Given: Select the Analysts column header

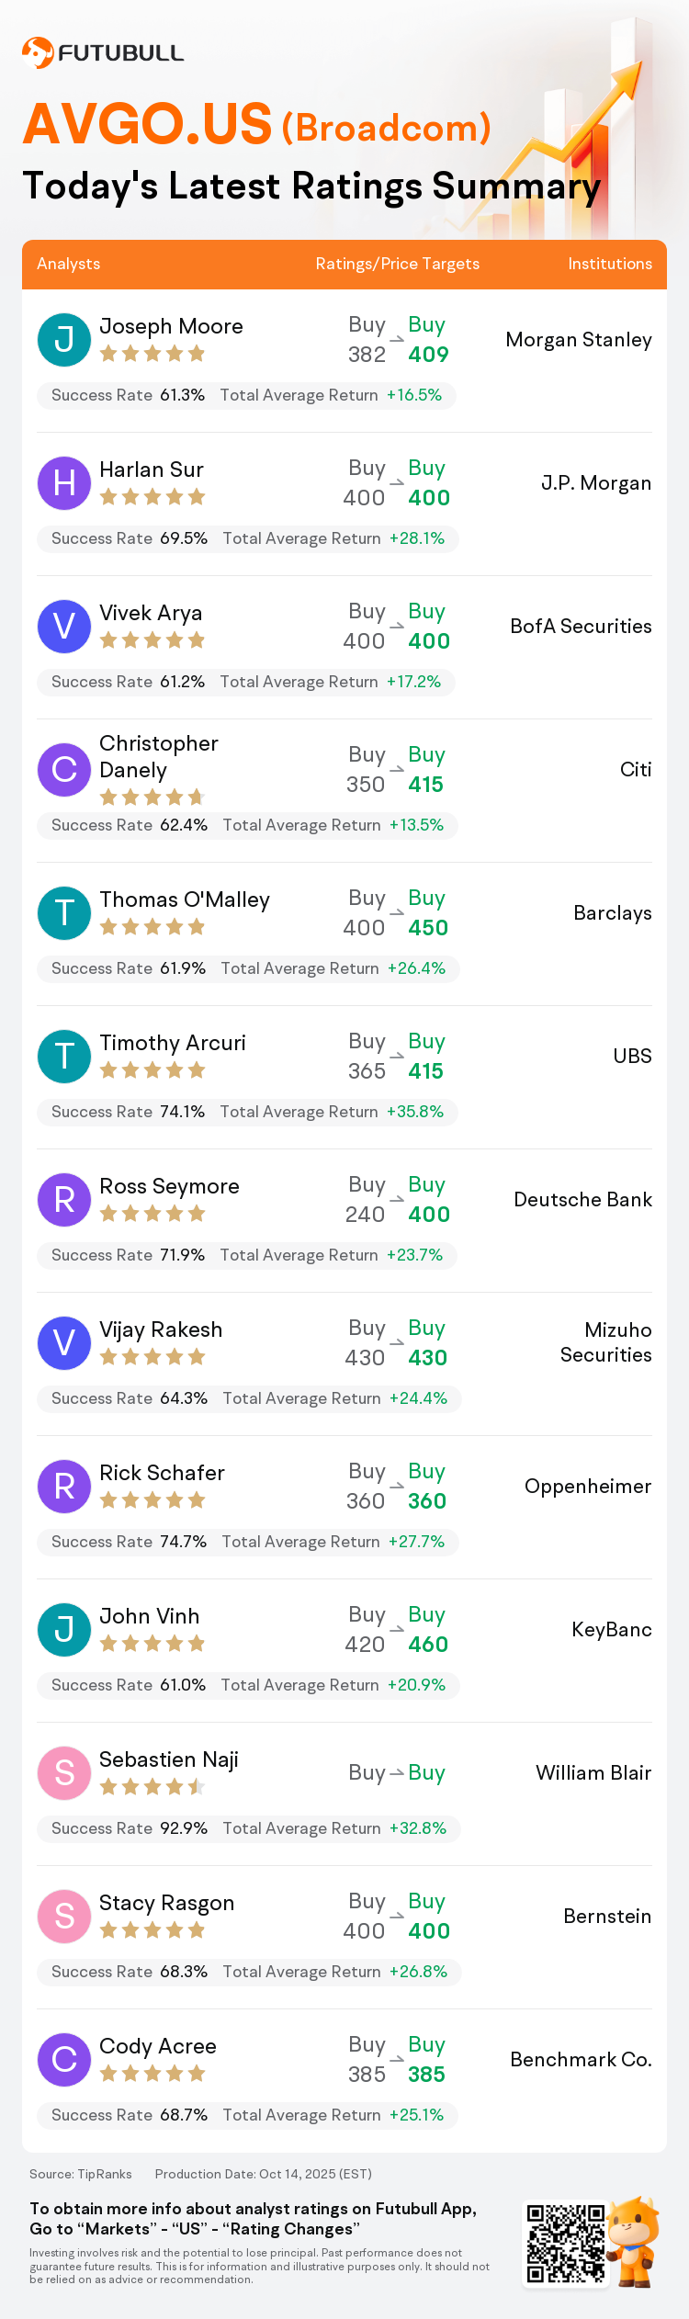Looking at the screenshot, I should (x=69, y=264).
